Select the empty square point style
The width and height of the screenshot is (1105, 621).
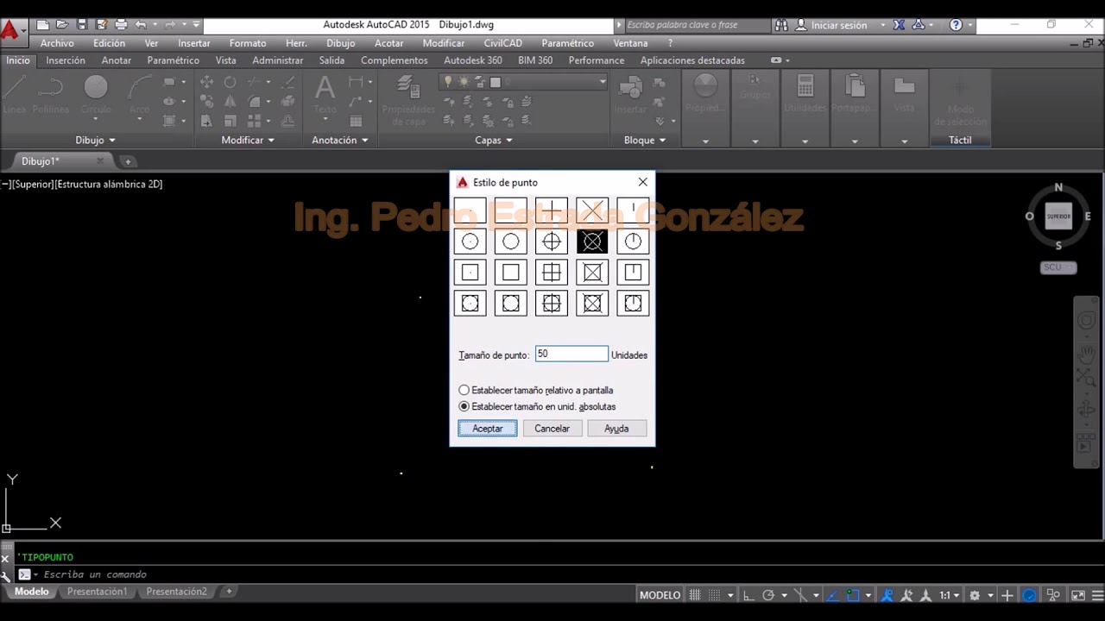510,273
